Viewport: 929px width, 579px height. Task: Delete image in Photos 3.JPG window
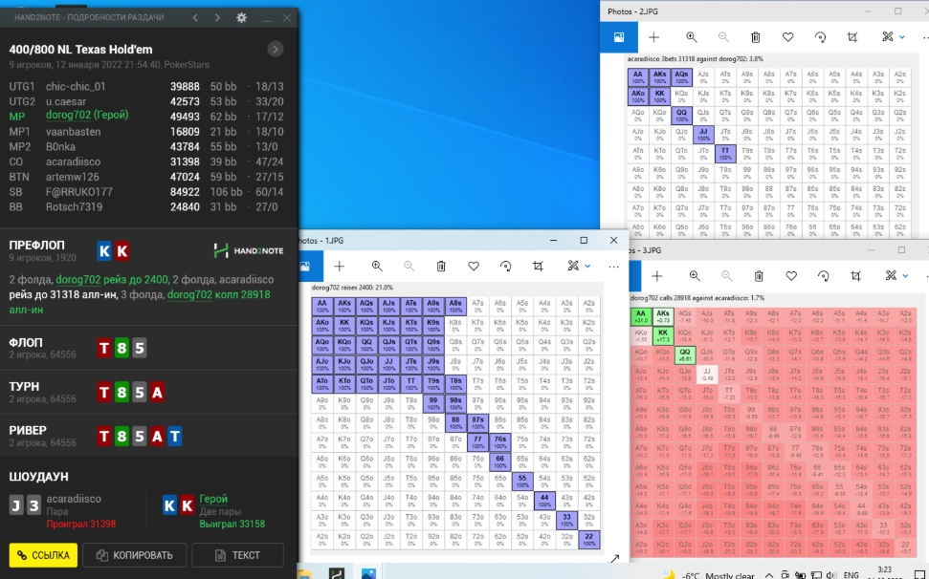point(759,276)
